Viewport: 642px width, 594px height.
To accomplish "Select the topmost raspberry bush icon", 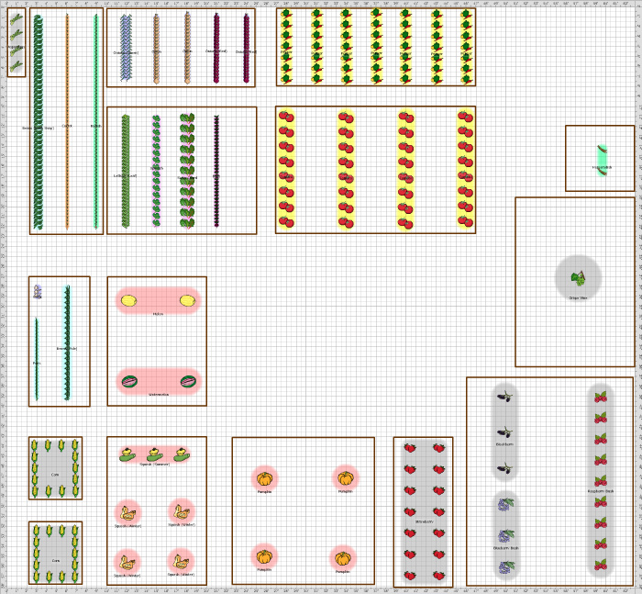I will (x=601, y=397).
